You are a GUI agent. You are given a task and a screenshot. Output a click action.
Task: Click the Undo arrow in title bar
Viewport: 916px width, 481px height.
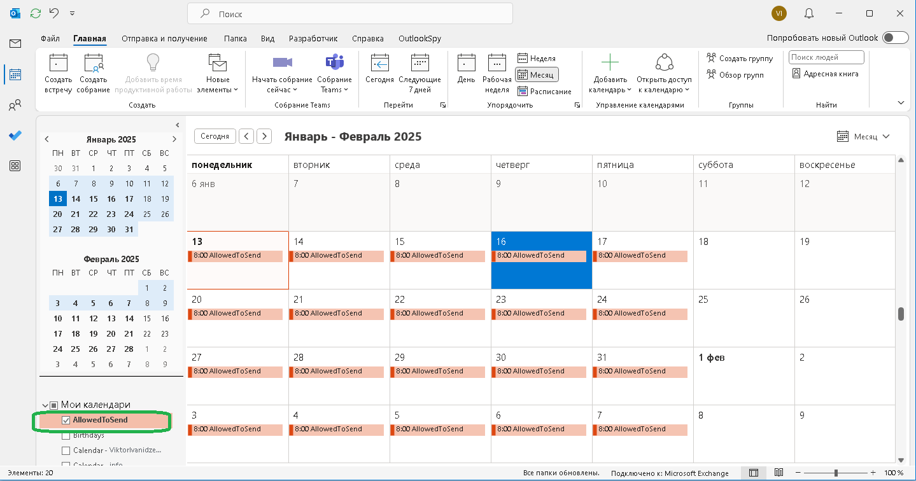click(x=54, y=13)
